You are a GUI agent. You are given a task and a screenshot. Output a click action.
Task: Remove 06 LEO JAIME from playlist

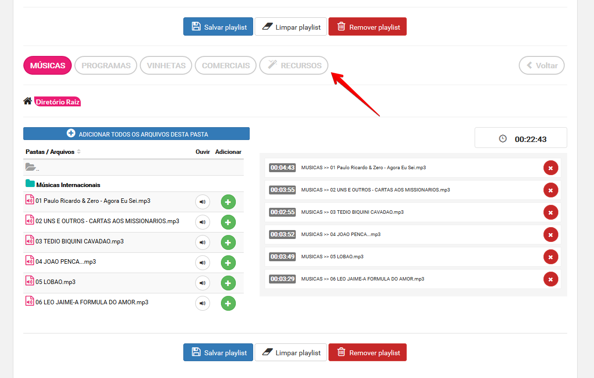[551, 280]
